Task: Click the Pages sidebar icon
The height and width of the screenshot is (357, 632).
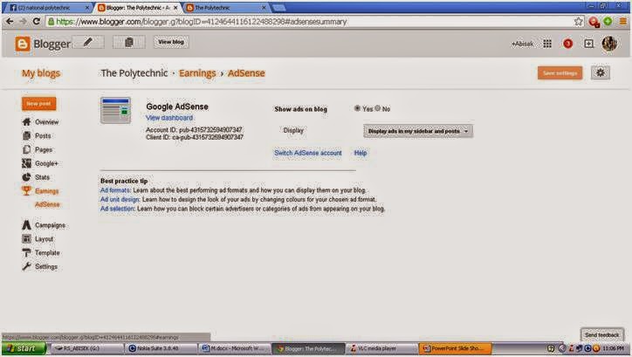Action: click(26, 149)
